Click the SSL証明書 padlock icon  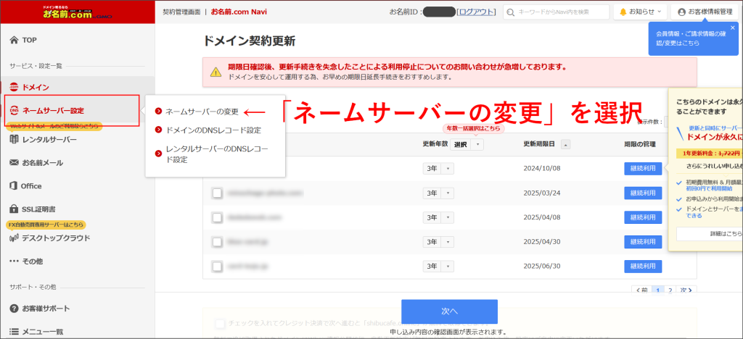coord(14,209)
